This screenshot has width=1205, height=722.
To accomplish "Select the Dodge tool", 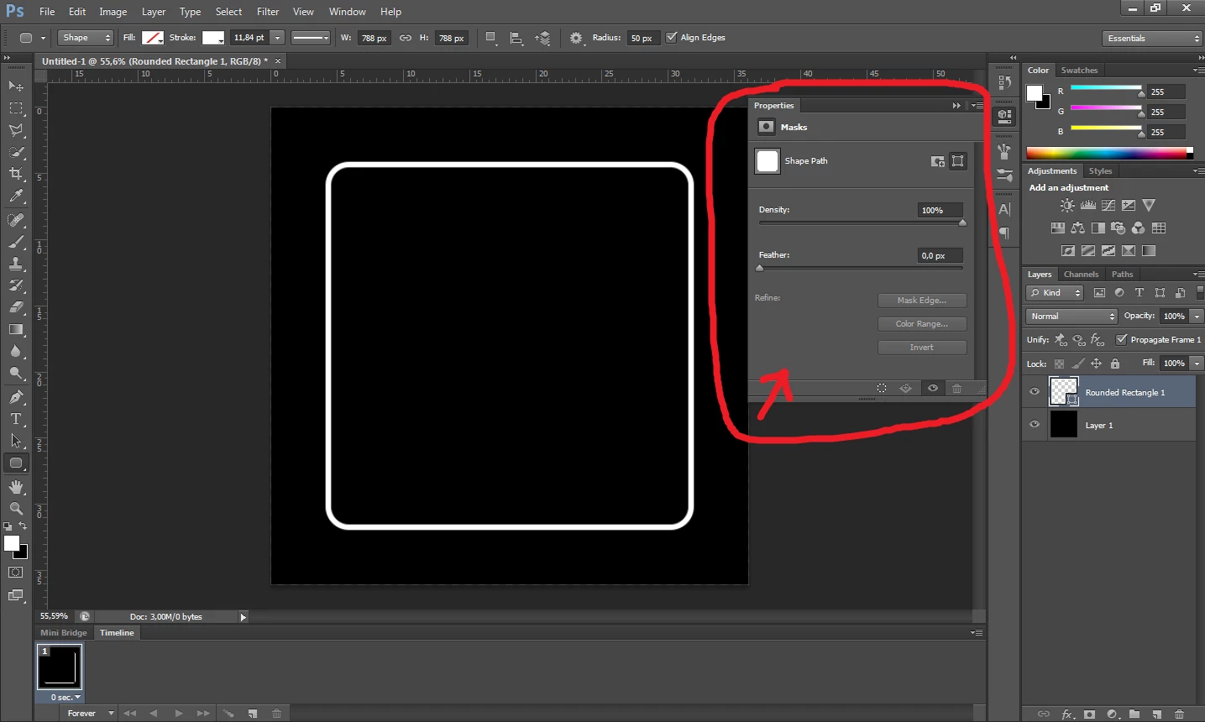I will (16, 373).
